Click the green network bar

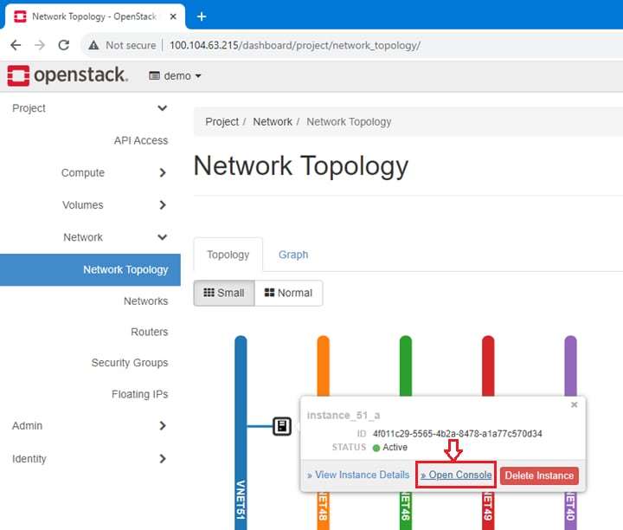(406, 365)
